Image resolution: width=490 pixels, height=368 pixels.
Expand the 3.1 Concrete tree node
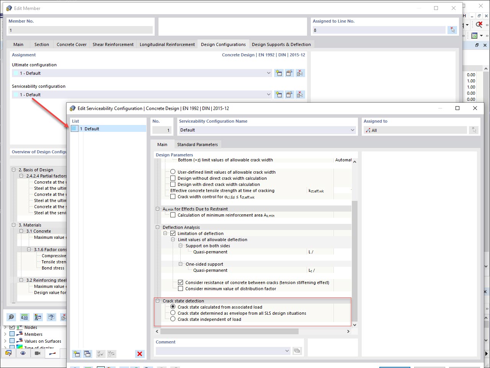pos(21,231)
